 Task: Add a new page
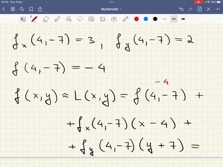199,9
